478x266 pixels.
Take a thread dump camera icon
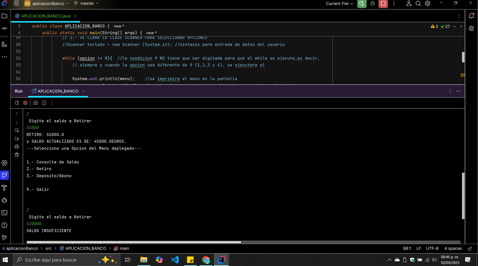pyautogui.click(x=36, y=103)
